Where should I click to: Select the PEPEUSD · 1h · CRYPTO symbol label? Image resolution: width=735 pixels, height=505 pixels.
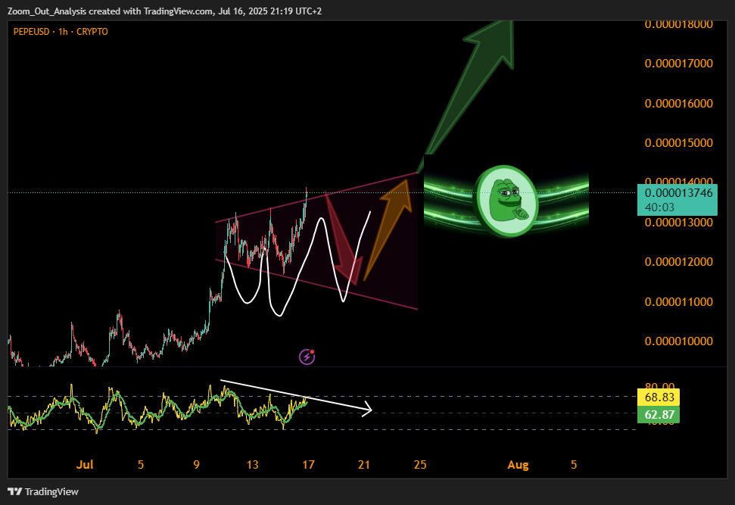click(61, 32)
